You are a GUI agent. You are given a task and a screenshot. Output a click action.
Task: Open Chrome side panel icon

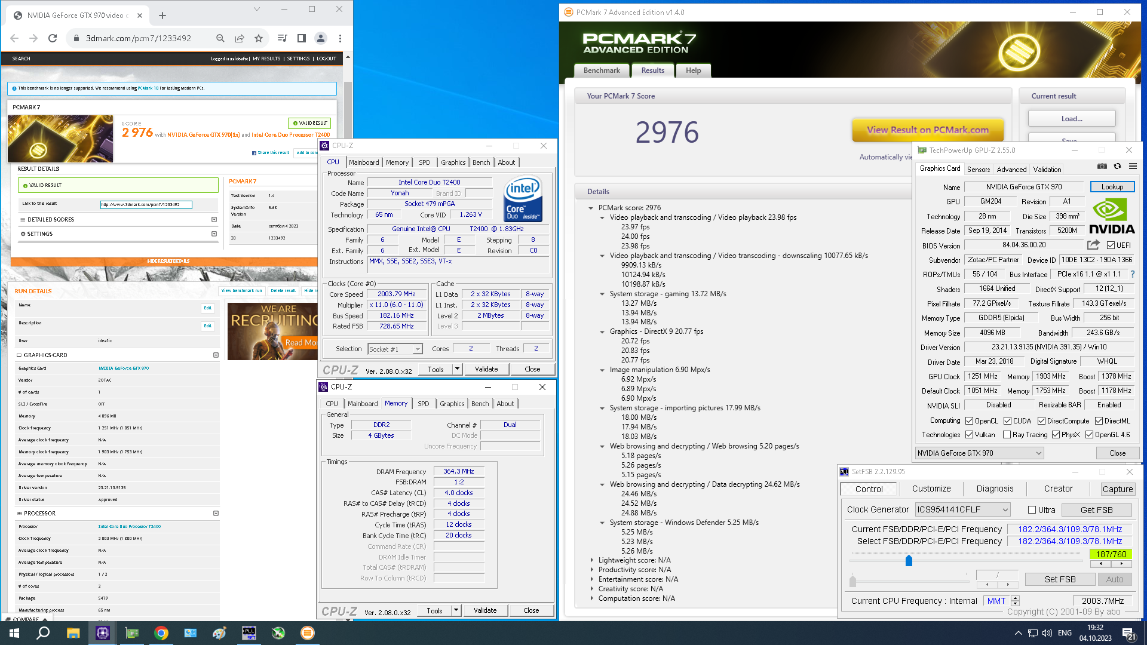click(302, 38)
